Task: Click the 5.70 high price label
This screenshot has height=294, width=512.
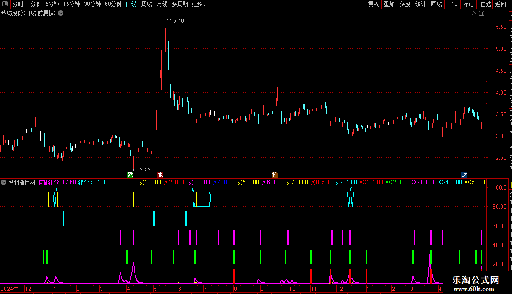Action: tap(178, 21)
